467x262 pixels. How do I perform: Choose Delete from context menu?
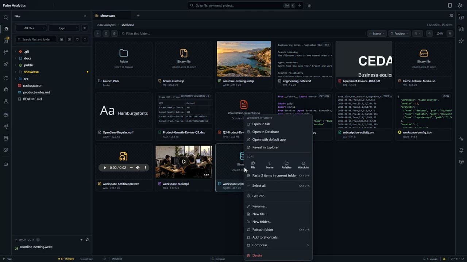click(278, 255)
